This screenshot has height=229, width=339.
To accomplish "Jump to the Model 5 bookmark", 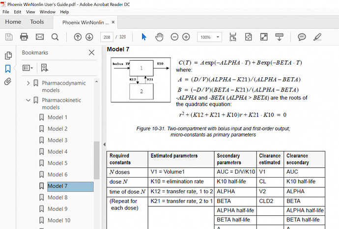I will coord(57,163).
